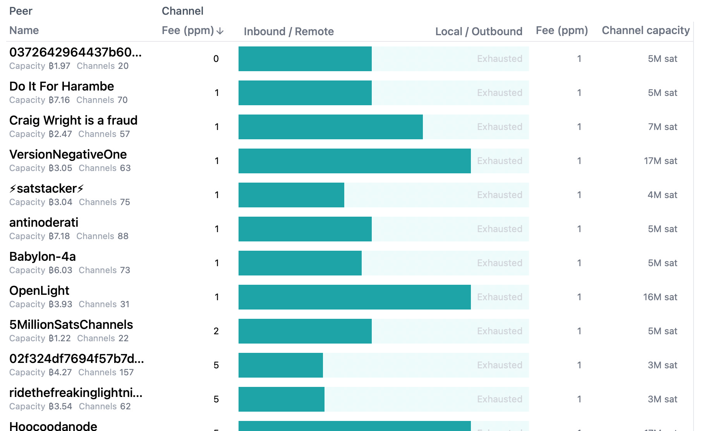This screenshot has width=704, height=431.
Task: Click the Inbound / Remote column header
Action: (288, 31)
